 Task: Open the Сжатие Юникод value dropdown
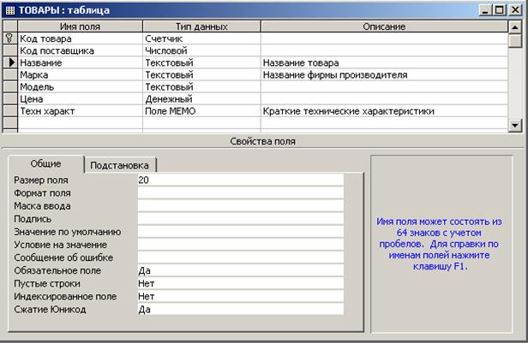(239, 310)
